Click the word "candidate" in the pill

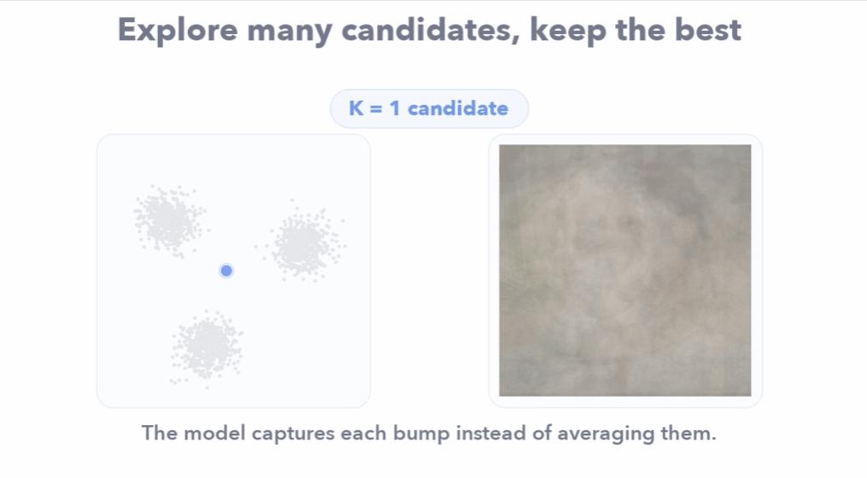tap(458, 108)
